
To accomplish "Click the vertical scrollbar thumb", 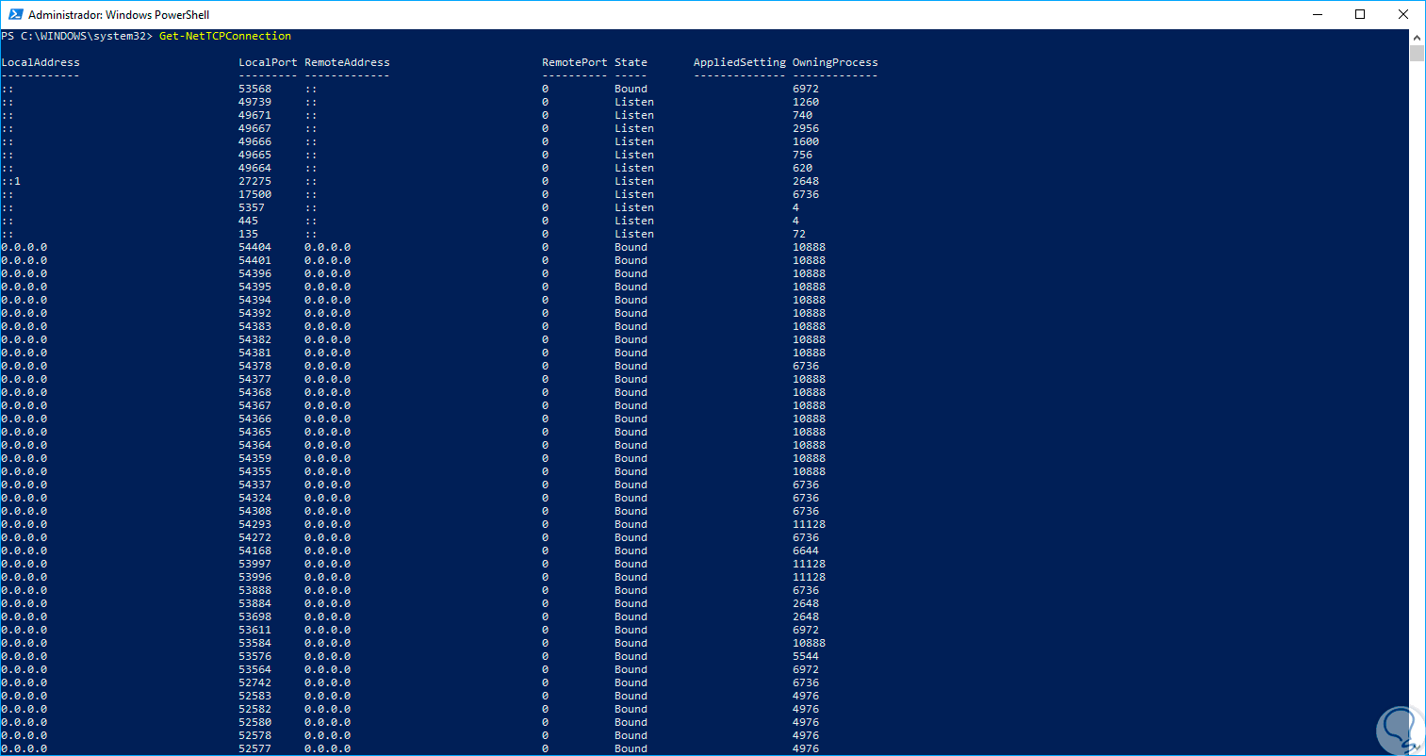I will click(1417, 53).
